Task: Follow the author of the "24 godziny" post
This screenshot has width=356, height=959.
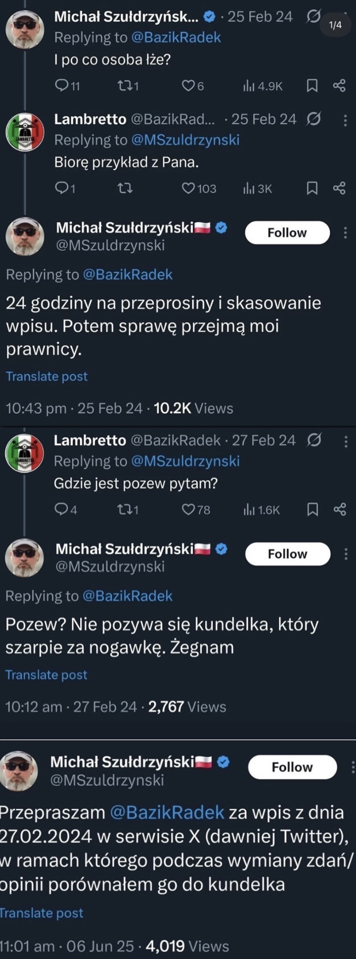Action: coord(287,233)
